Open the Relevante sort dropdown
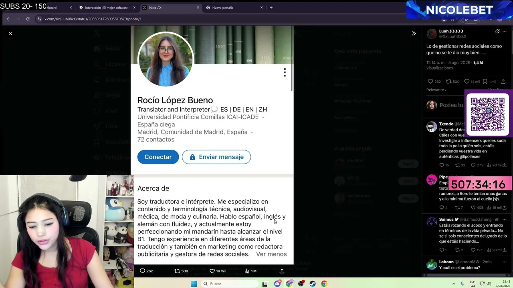513x288 pixels. [x=436, y=90]
